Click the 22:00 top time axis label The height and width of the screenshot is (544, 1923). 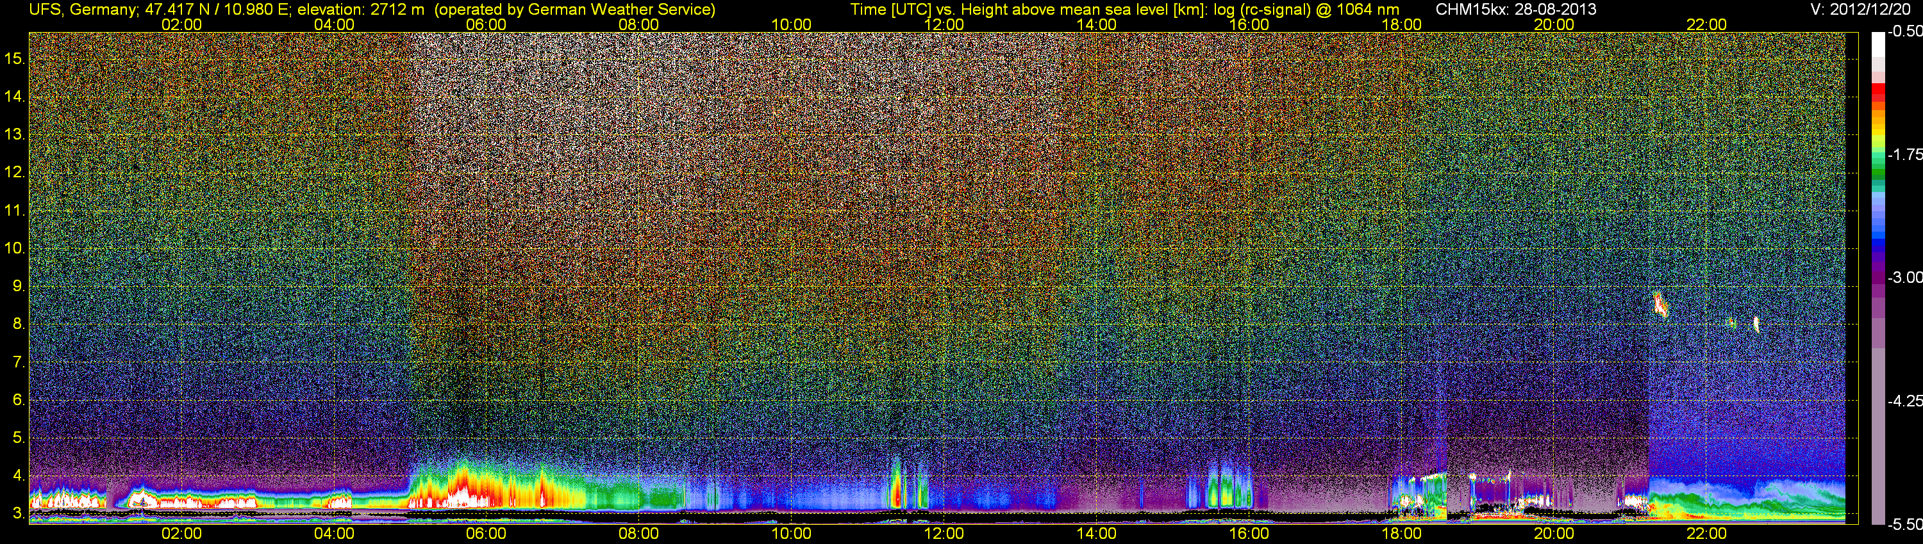pyautogui.click(x=1706, y=24)
